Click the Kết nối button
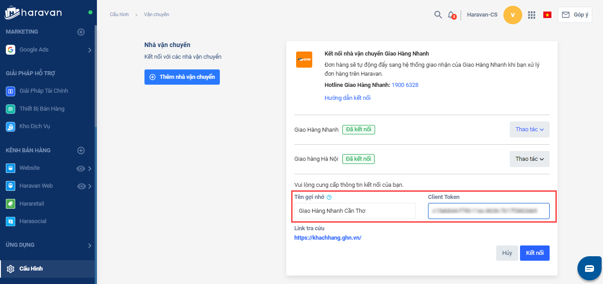Image resolution: width=603 pixels, height=284 pixels. click(534, 253)
